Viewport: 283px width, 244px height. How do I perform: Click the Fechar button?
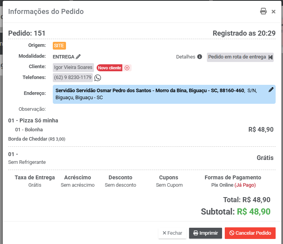(x=172, y=233)
